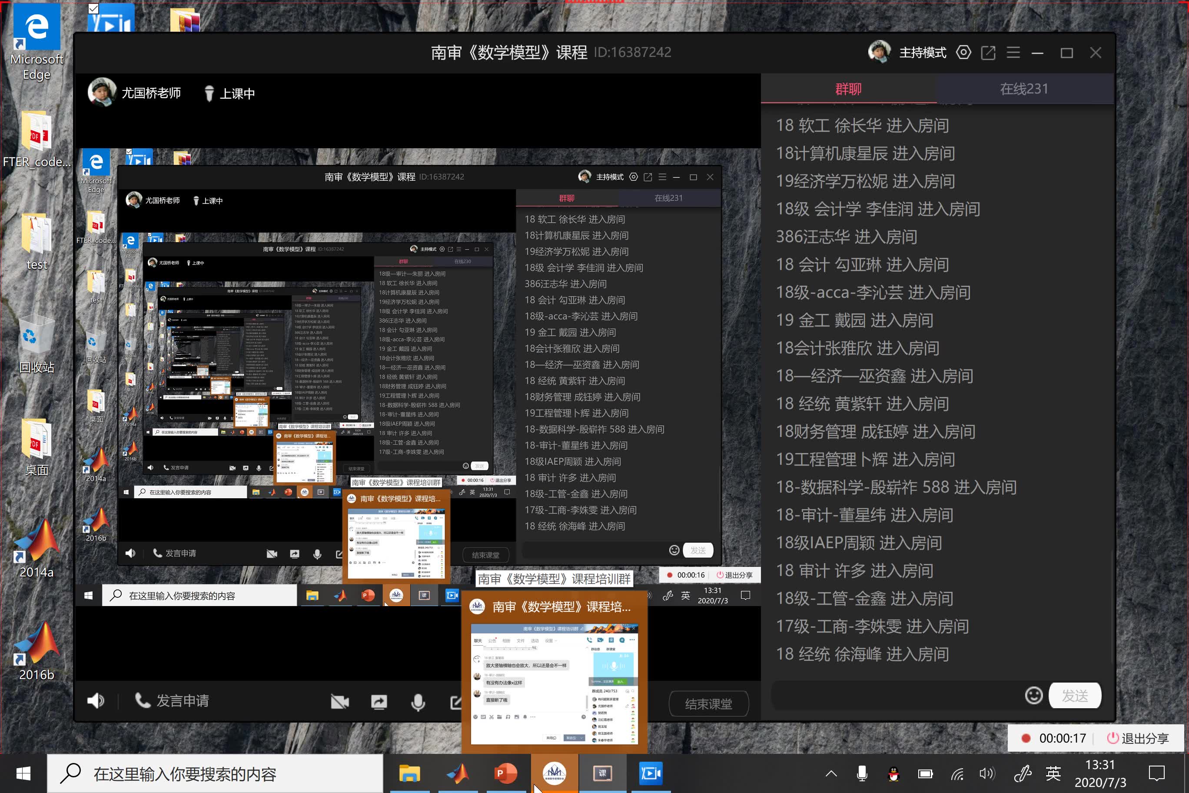Click chat entry 386汪志华 进入房间
Image resolution: width=1189 pixels, height=793 pixels.
click(846, 237)
